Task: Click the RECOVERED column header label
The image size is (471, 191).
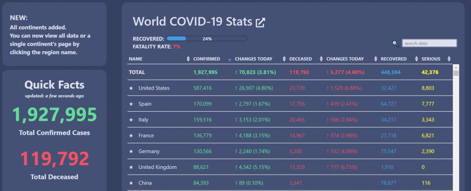Action: (x=393, y=59)
